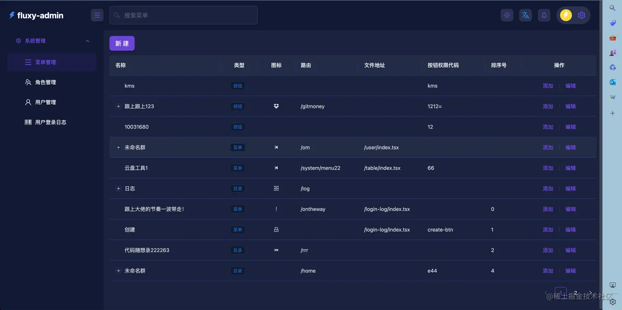Click 编辑 in the 跟上大佬的节奏一波带走! row

571,209
